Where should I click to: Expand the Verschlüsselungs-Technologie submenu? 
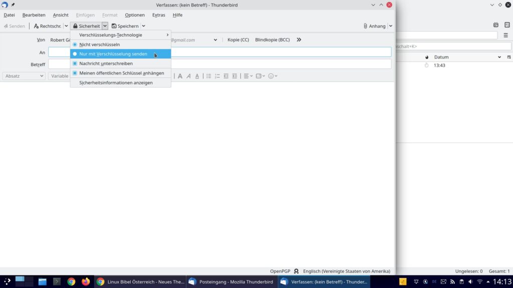pyautogui.click(x=120, y=35)
